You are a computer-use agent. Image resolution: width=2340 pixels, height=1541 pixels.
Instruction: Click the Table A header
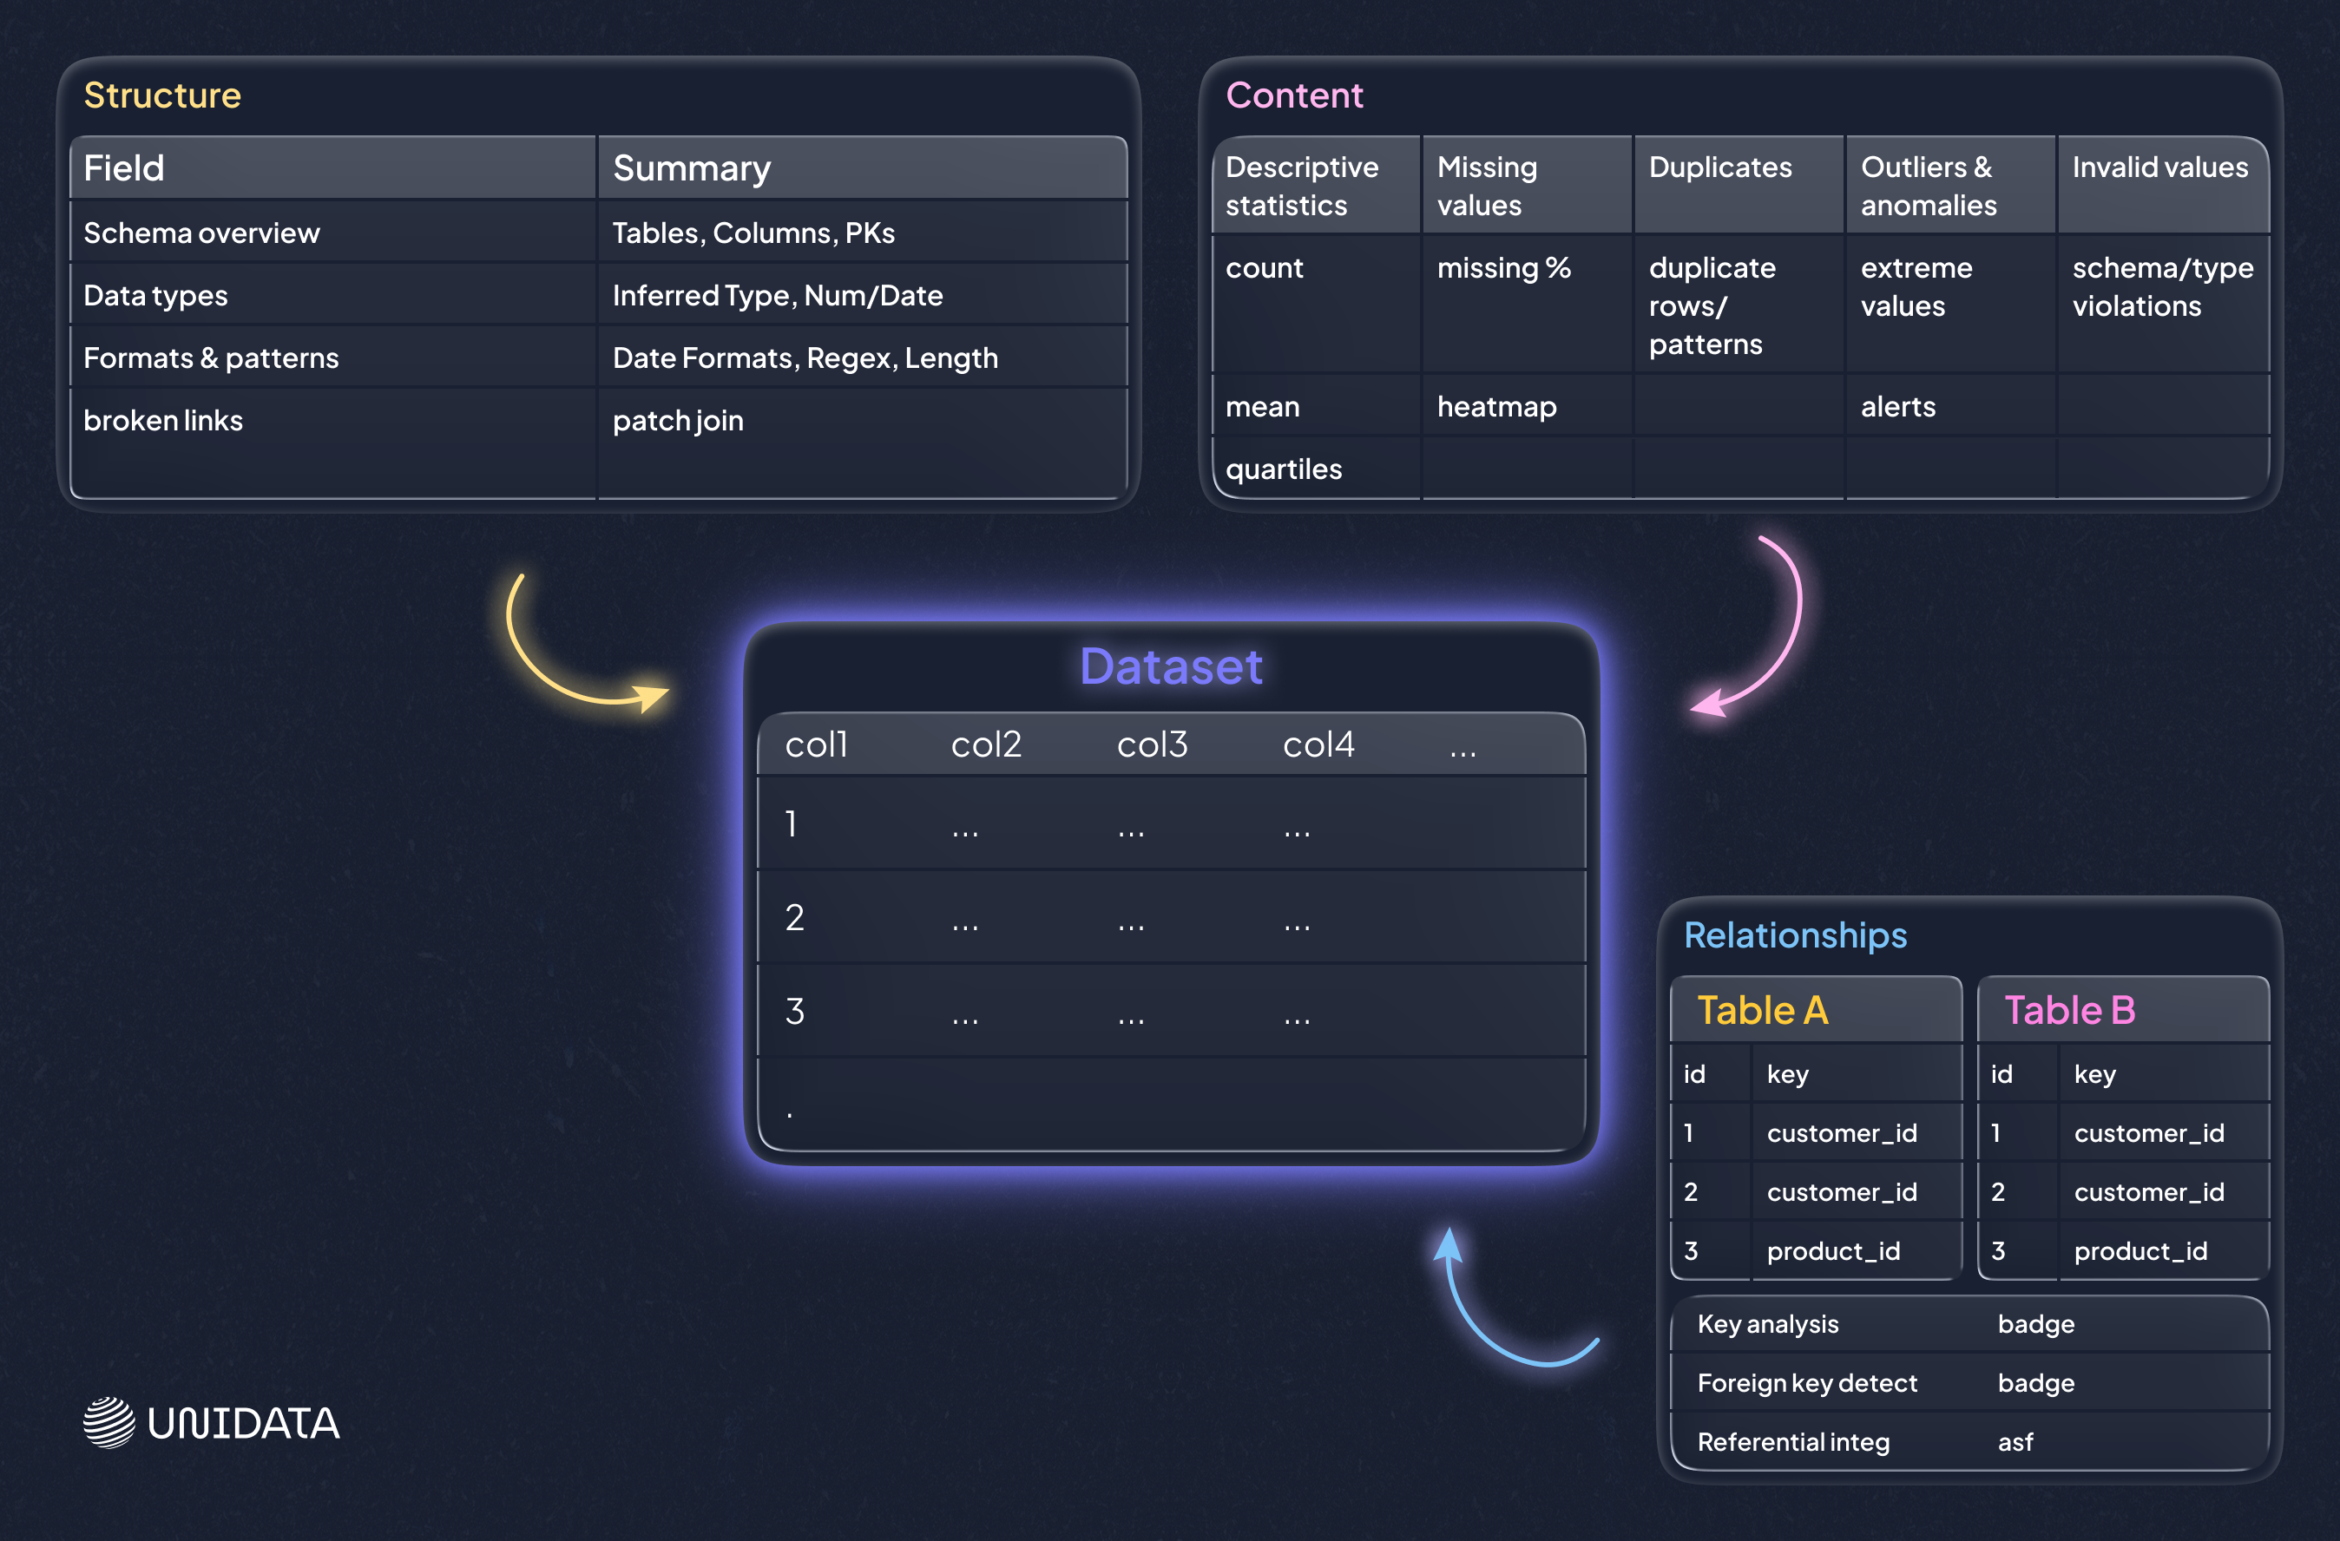[x=1762, y=1010]
